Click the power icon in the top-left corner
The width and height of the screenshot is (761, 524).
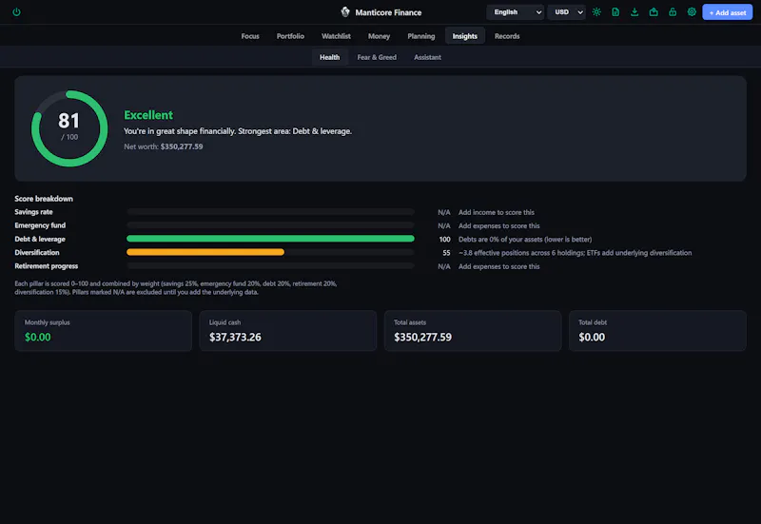[x=16, y=12]
